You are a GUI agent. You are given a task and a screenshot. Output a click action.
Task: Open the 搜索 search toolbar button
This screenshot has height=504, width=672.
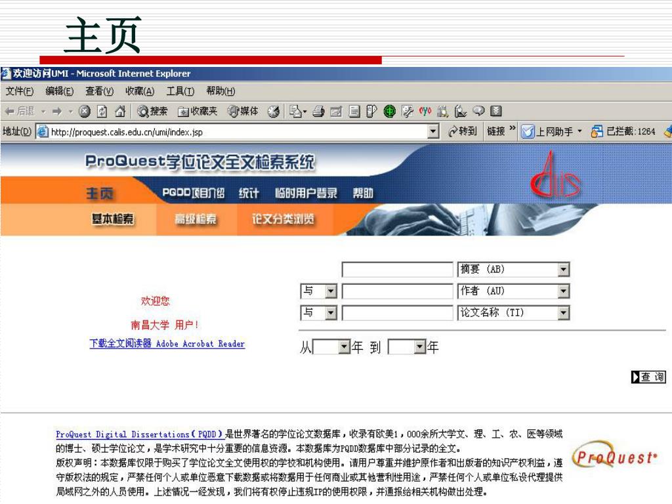(152, 112)
